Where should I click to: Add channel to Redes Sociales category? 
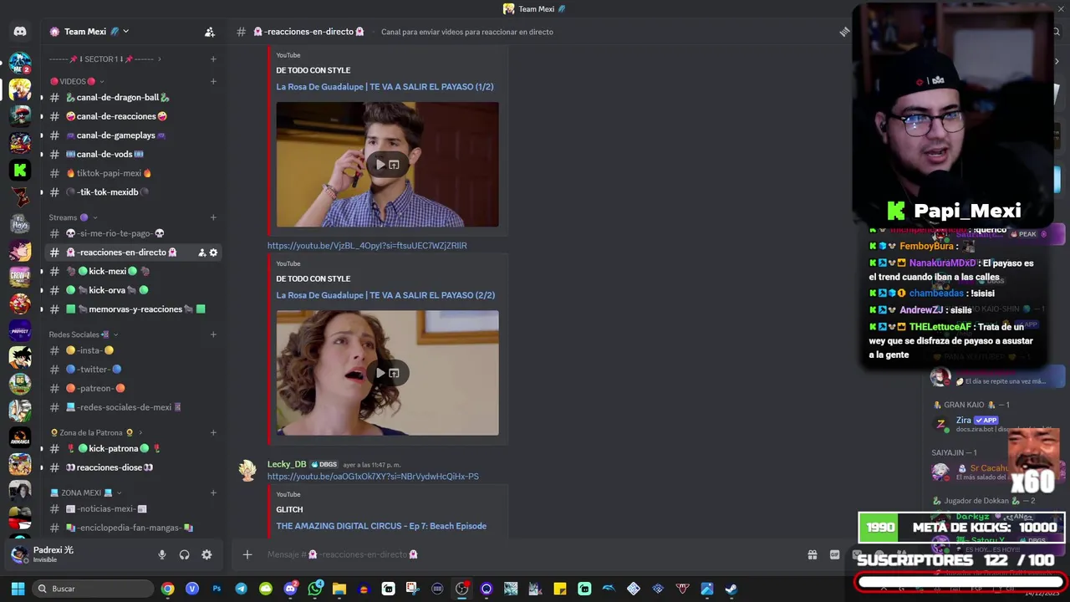point(213,334)
